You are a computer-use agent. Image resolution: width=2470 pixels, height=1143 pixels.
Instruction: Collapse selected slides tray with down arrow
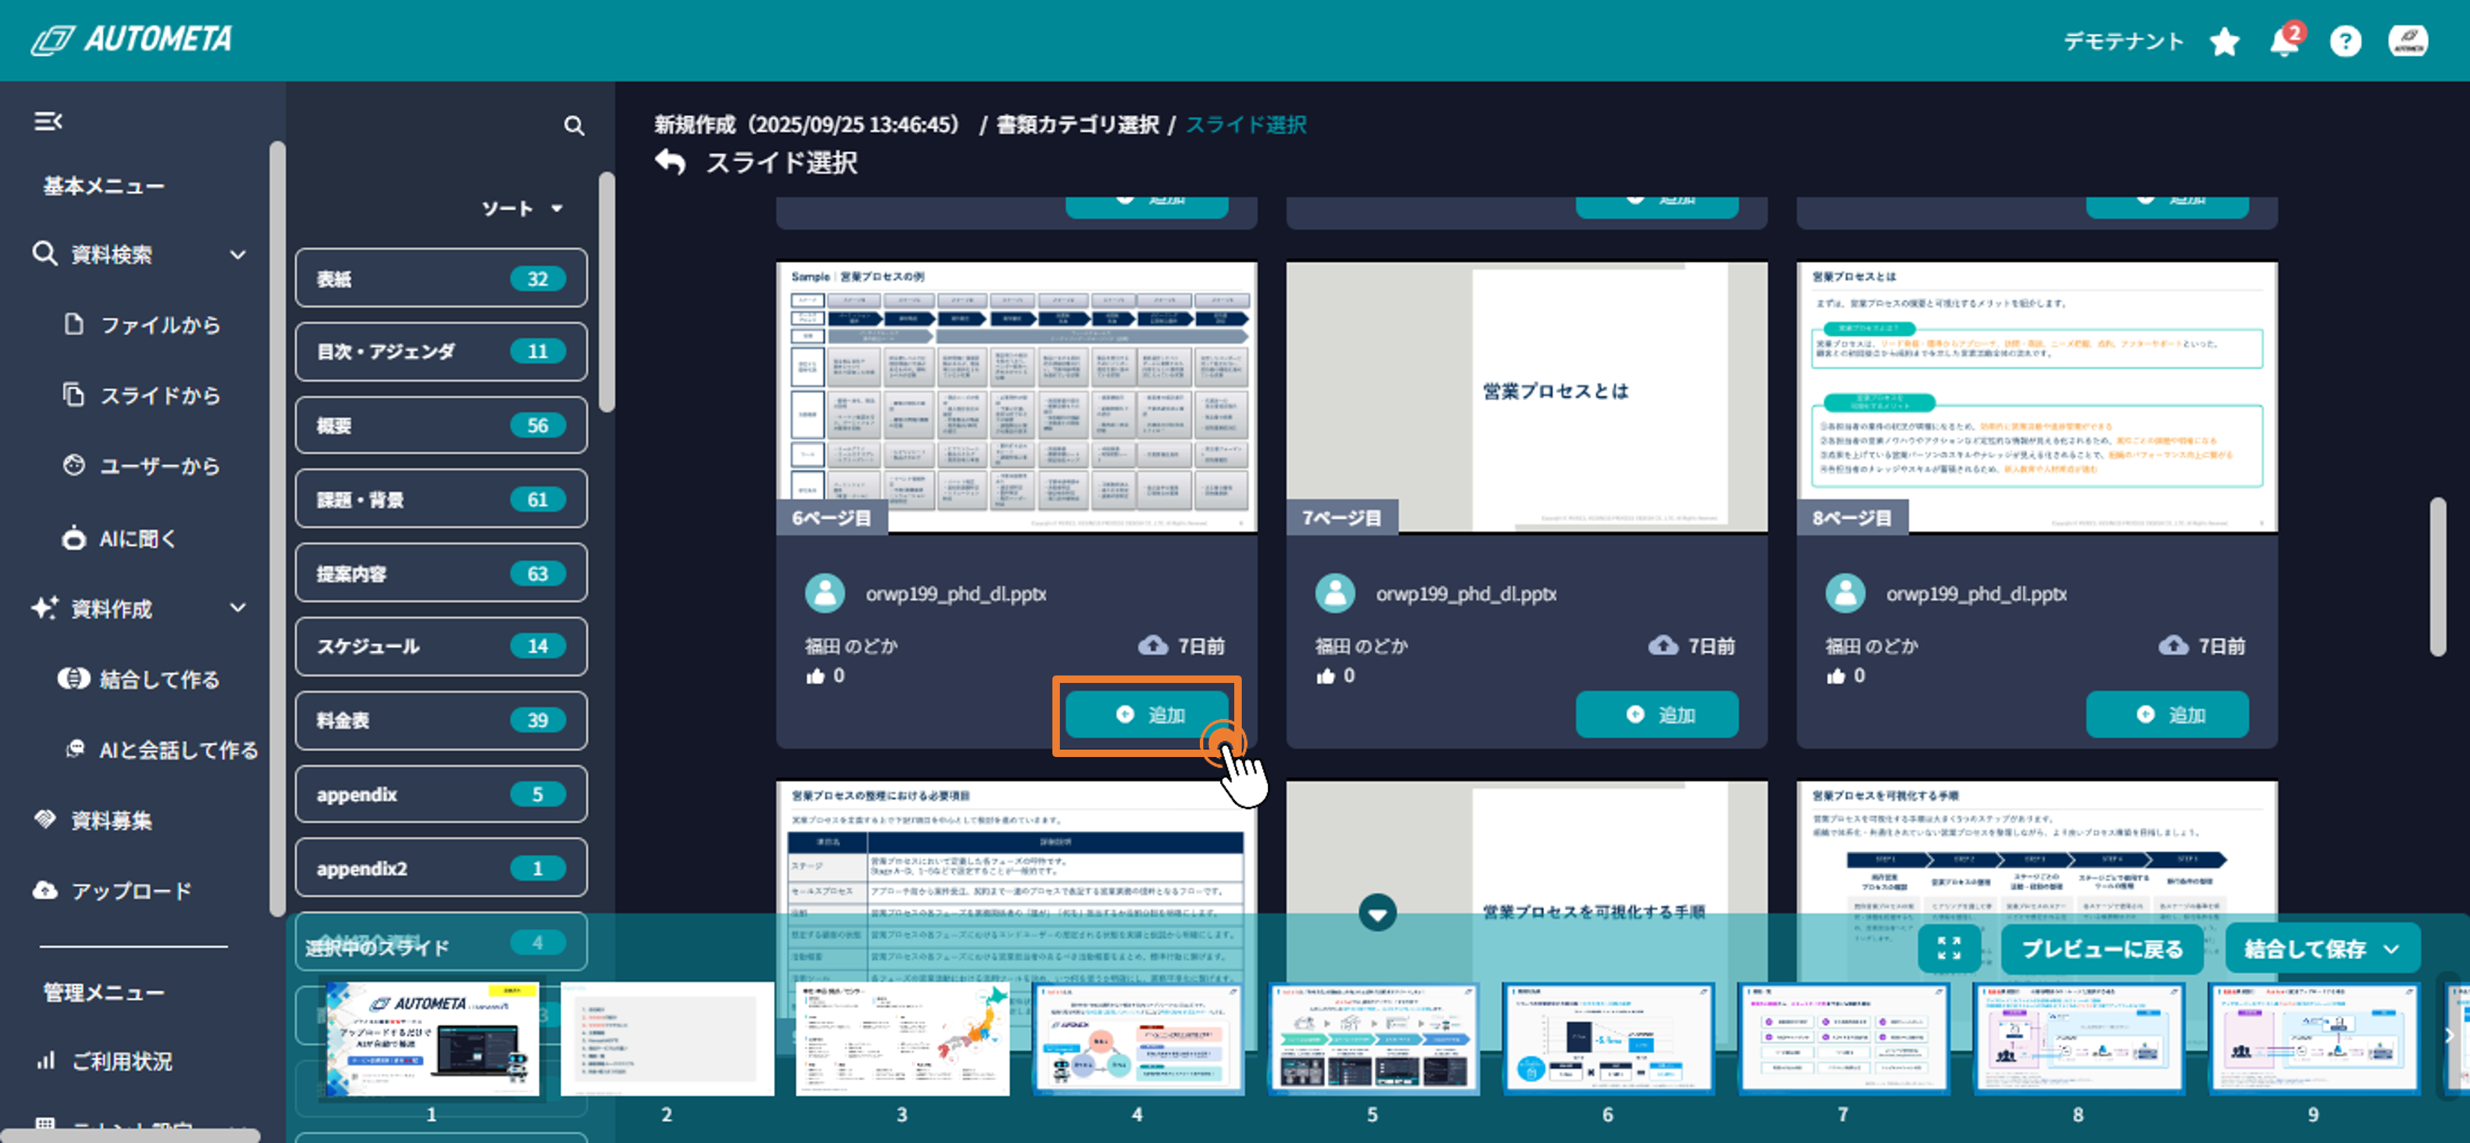(x=1377, y=913)
